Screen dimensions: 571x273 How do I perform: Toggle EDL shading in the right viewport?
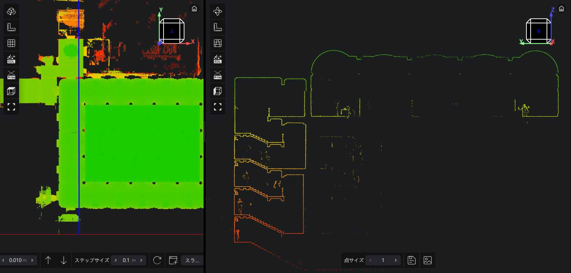click(218, 59)
